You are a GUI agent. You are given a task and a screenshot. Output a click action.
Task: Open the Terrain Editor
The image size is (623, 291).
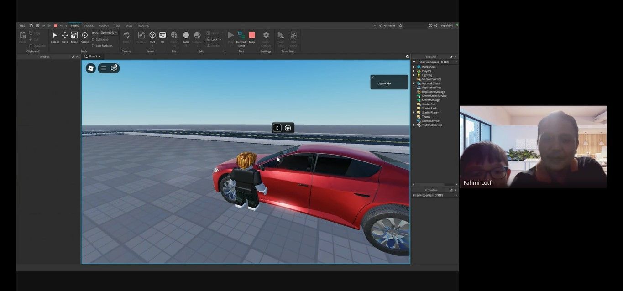(126, 37)
